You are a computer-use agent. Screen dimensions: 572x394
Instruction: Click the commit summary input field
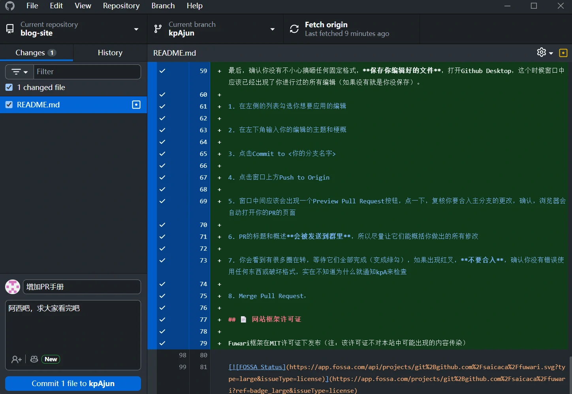click(82, 287)
